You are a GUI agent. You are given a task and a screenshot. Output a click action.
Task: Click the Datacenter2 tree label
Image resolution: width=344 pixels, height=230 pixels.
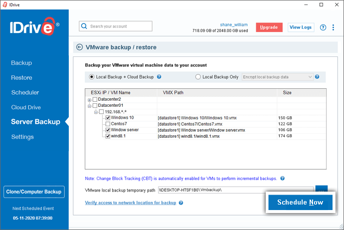(109, 99)
